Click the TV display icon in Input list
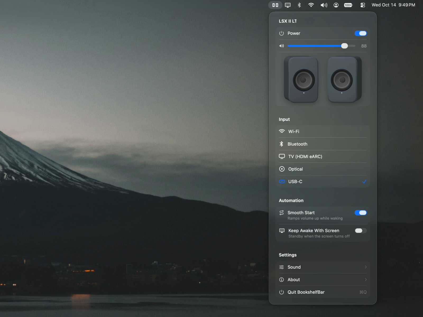The width and height of the screenshot is (423, 317). (x=282, y=156)
